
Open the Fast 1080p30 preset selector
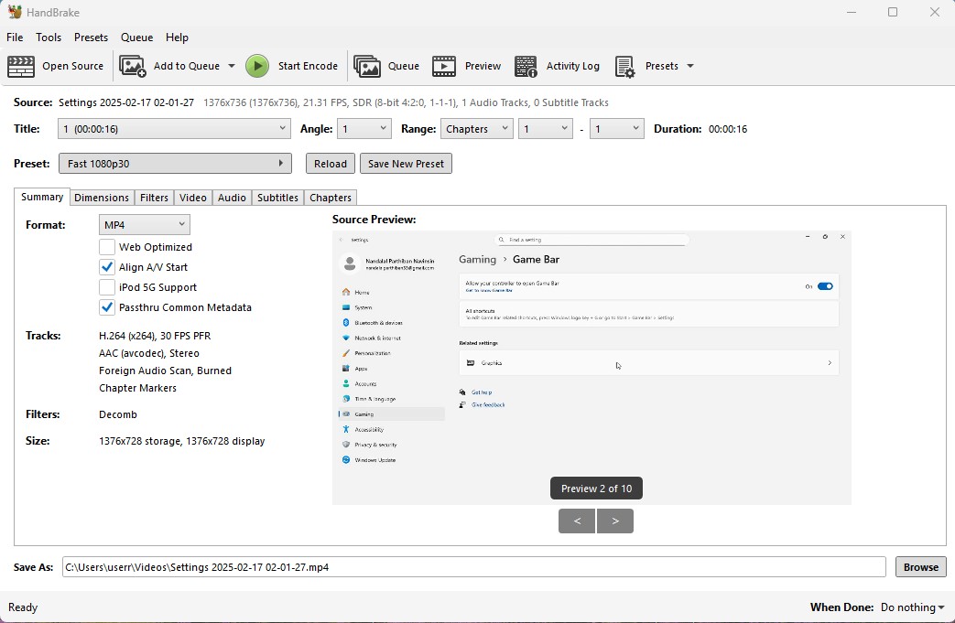point(175,164)
